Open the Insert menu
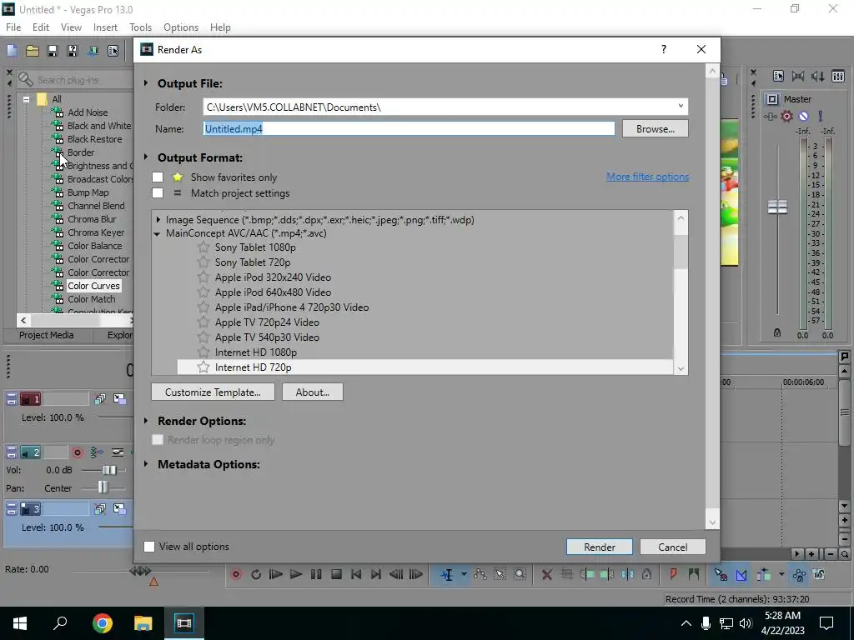The width and height of the screenshot is (854, 640). (x=105, y=27)
